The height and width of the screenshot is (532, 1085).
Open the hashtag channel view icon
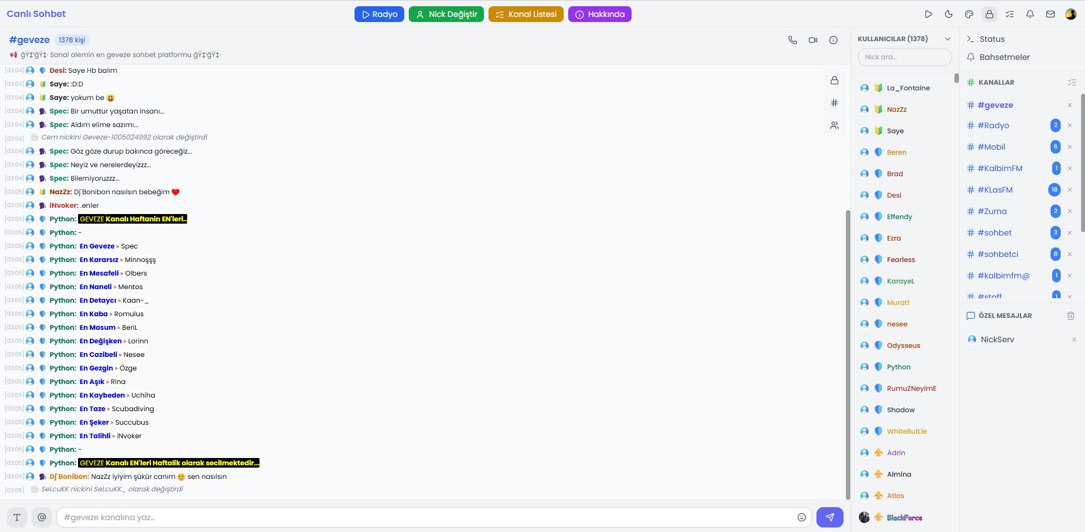(835, 103)
